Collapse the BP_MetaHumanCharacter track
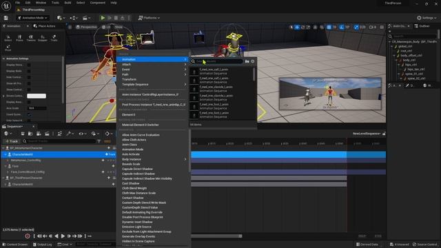Image resolution: width=441 pixels, height=248 pixels. click(x=3, y=148)
